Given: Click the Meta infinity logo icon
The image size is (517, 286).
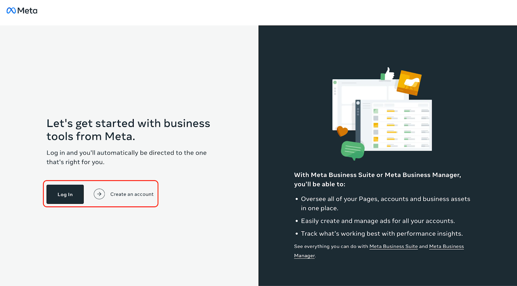Looking at the screenshot, I should [11, 11].
